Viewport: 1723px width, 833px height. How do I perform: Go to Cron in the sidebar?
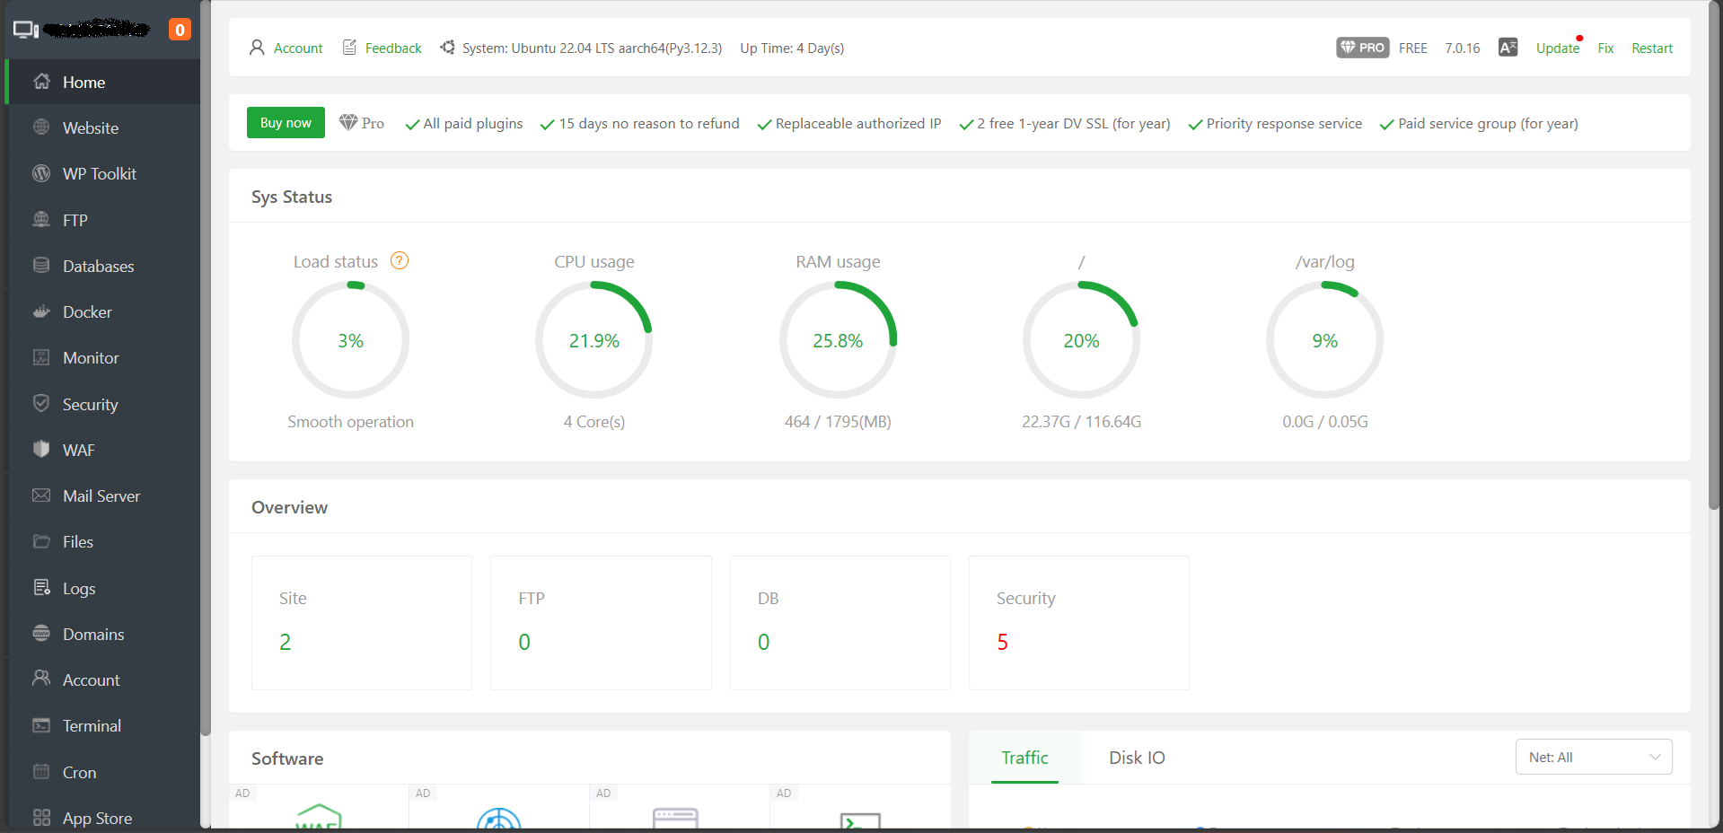tap(79, 772)
